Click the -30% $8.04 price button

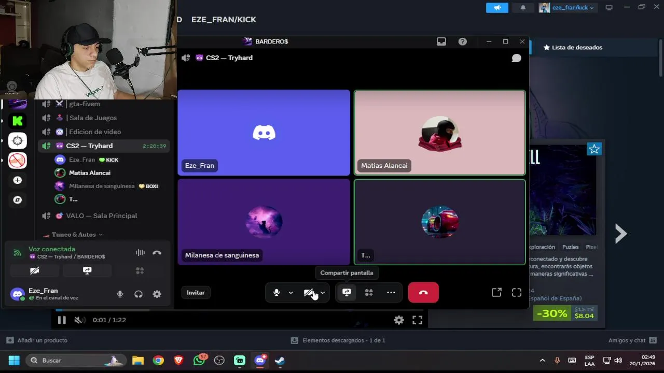click(x=565, y=313)
